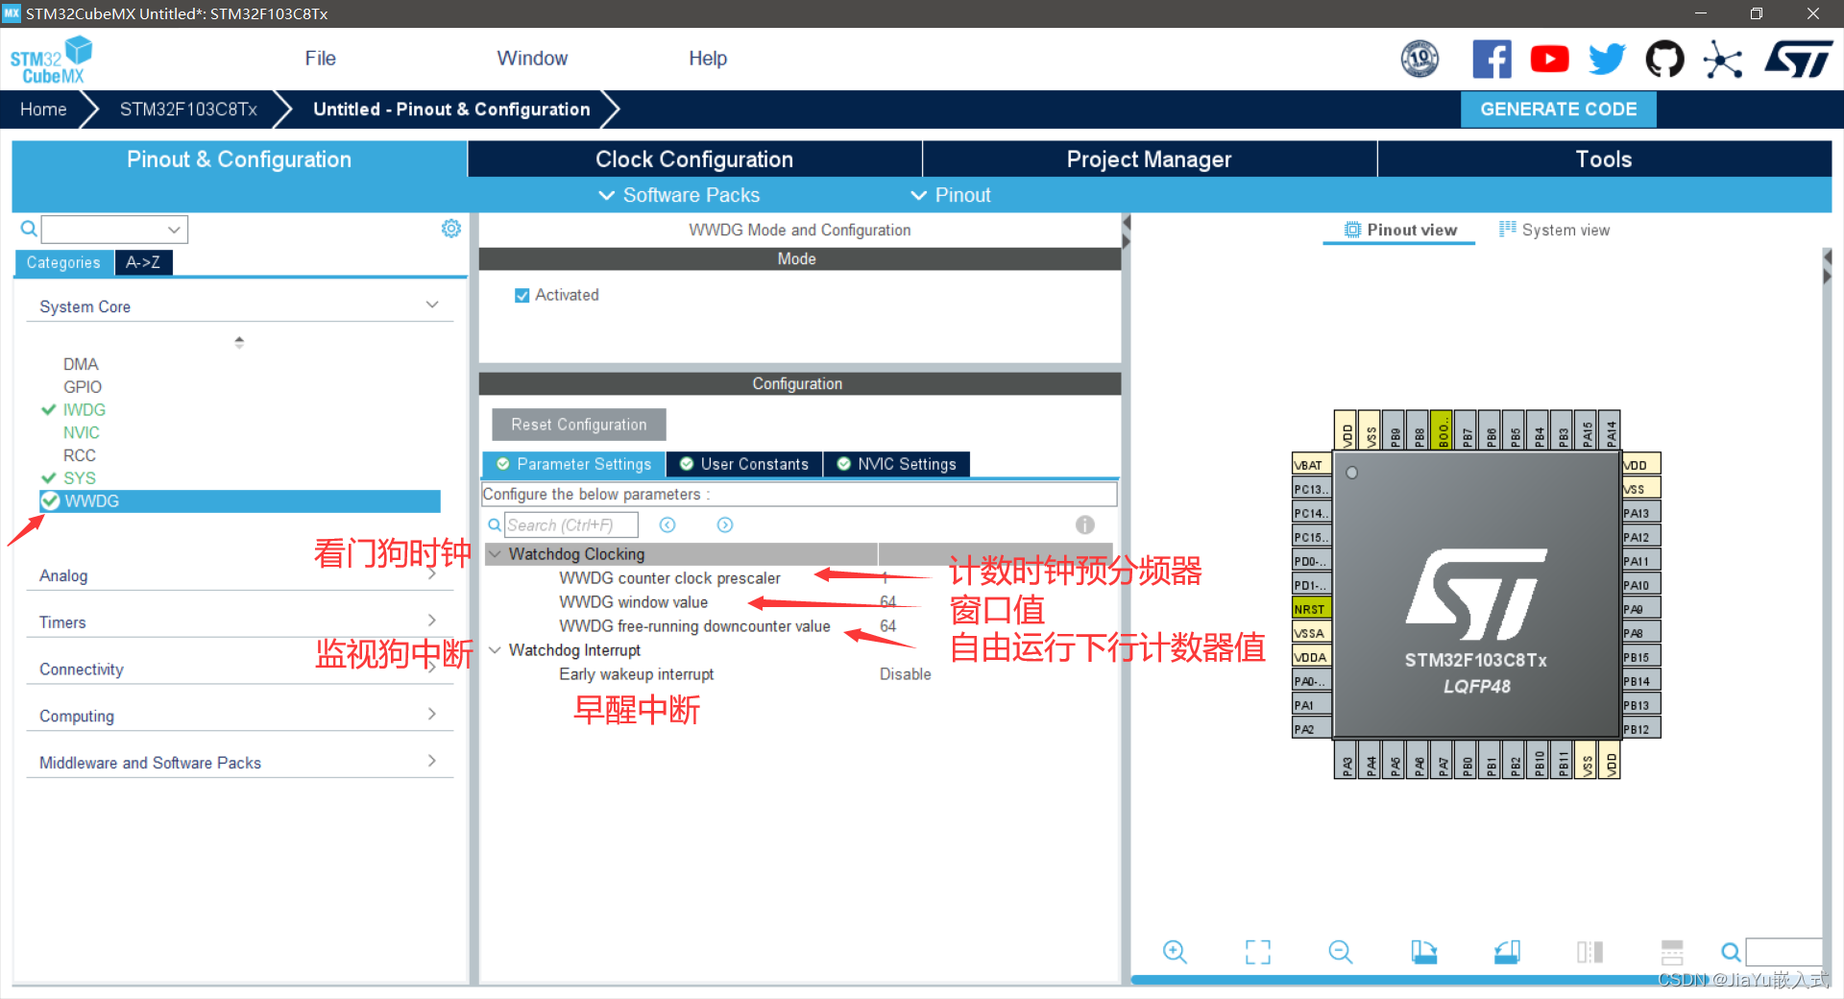The image size is (1844, 999).
Task: Click the ST community network icon
Action: [1723, 60]
